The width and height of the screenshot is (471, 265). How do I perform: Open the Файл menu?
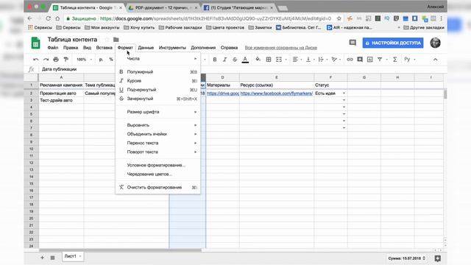tap(52, 48)
